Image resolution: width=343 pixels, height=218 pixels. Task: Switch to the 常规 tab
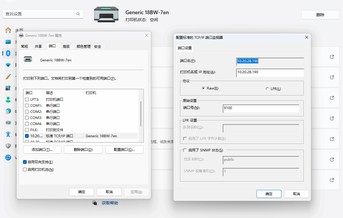(24, 46)
